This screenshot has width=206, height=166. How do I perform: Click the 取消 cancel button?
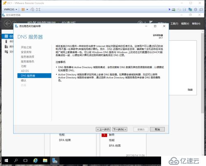157,129
